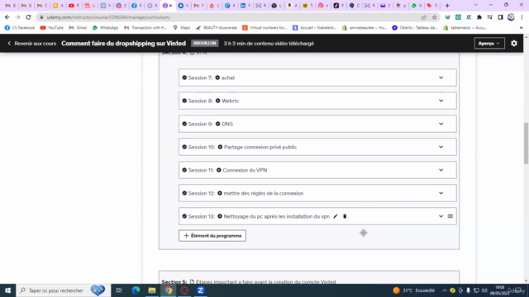Screen dimensions: 529x297
Task: Click the Taper ici pour rechercher box
Action: point(63,290)
